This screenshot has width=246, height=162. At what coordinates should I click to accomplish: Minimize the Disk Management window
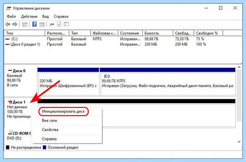[206, 8]
